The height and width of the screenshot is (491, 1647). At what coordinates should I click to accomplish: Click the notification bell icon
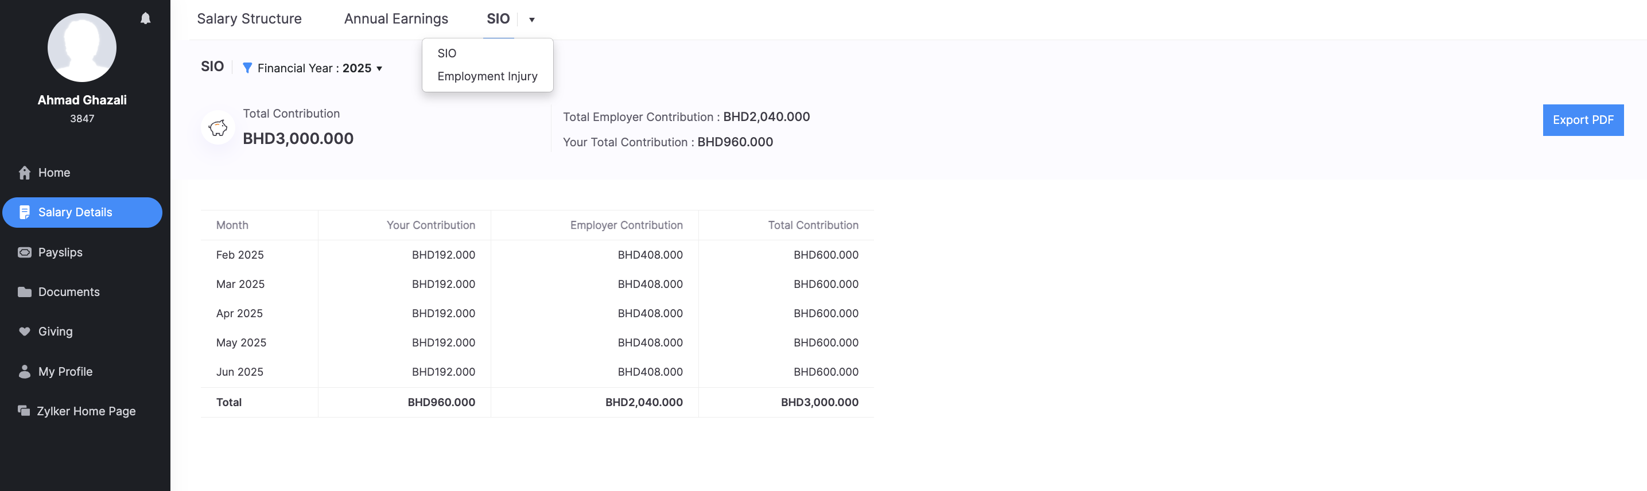(x=146, y=18)
